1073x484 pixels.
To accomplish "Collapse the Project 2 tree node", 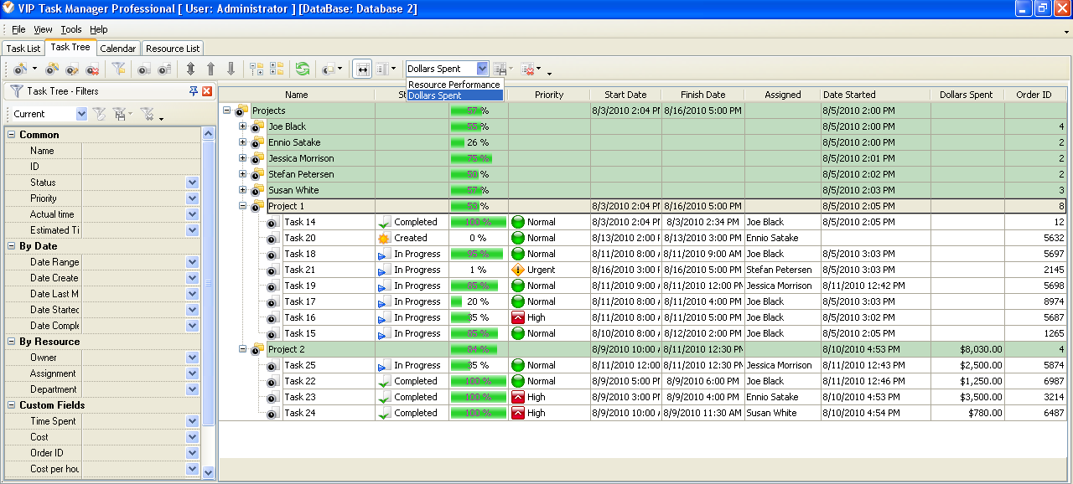I will 243,349.
